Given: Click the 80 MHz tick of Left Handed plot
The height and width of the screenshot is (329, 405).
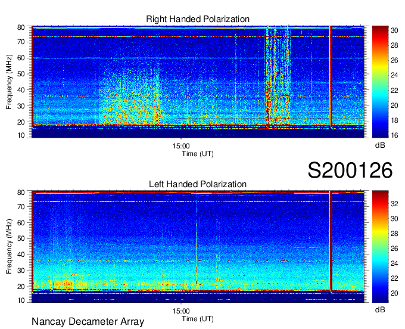Looking at the screenshot, I should click(x=21, y=193).
